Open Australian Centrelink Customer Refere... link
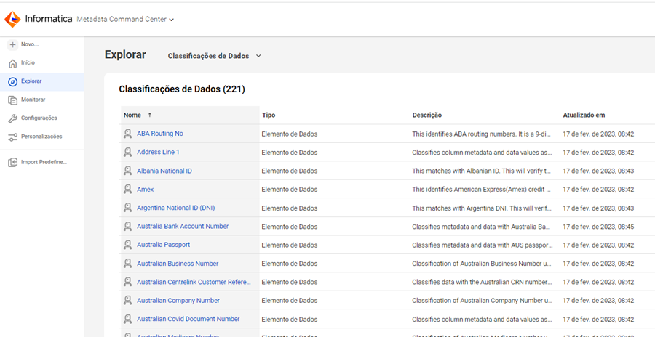The width and height of the screenshot is (655, 337). 194,282
